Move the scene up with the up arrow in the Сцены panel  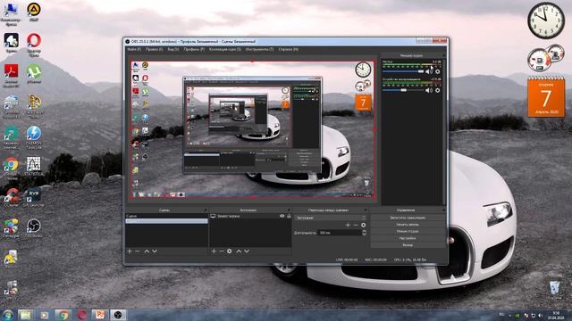[147, 251]
